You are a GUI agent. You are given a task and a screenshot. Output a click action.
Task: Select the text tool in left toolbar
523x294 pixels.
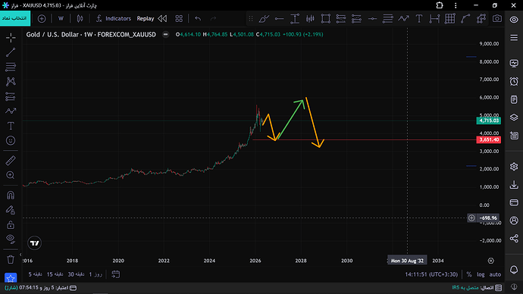pyautogui.click(x=11, y=126)
